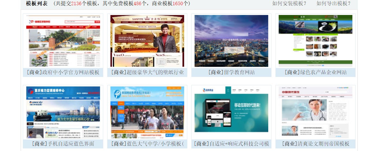Click the commercial template count 1650

click(178, 3)
